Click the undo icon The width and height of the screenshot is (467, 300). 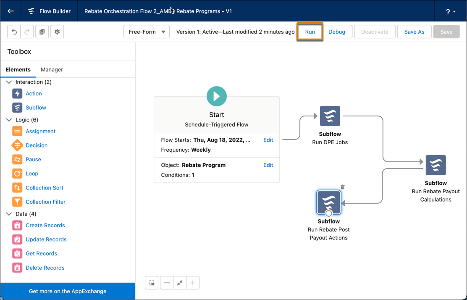click(x=14, y=32)
